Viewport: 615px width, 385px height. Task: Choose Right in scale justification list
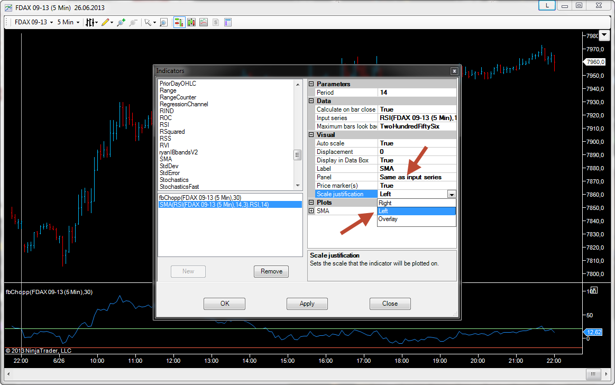point(417,203)
